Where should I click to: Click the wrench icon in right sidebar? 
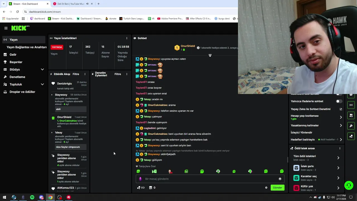(x=351, y=126)
